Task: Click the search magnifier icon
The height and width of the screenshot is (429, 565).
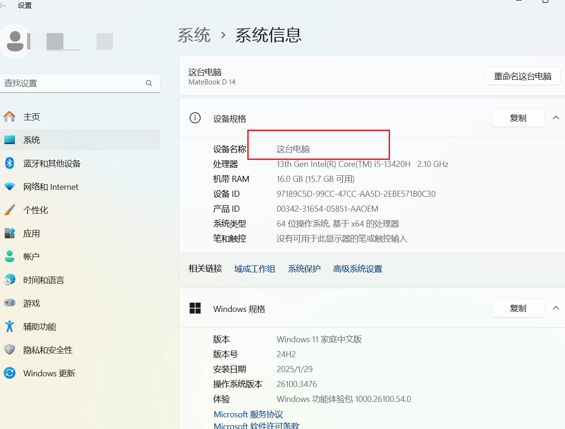Action: 149,83
